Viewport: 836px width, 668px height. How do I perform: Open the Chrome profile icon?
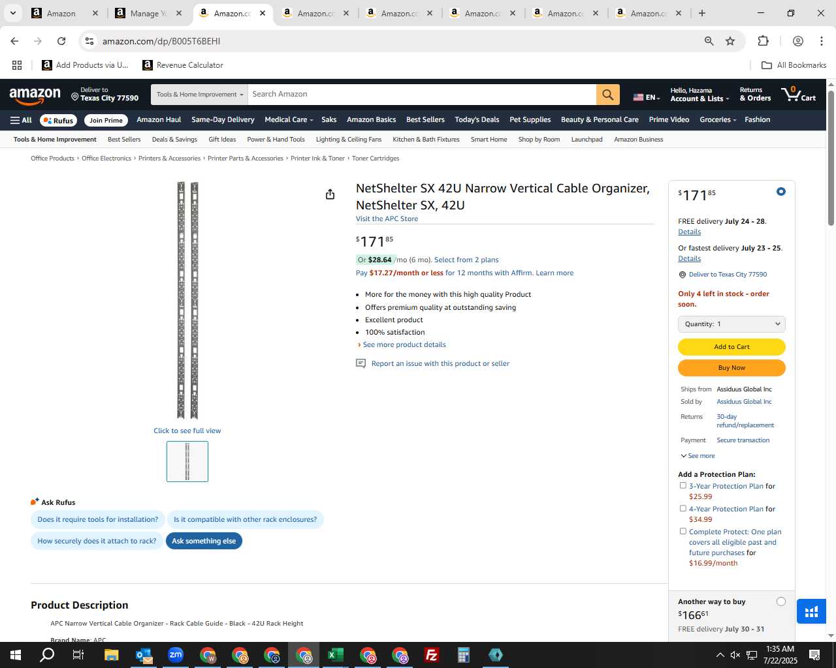point(797,41)
